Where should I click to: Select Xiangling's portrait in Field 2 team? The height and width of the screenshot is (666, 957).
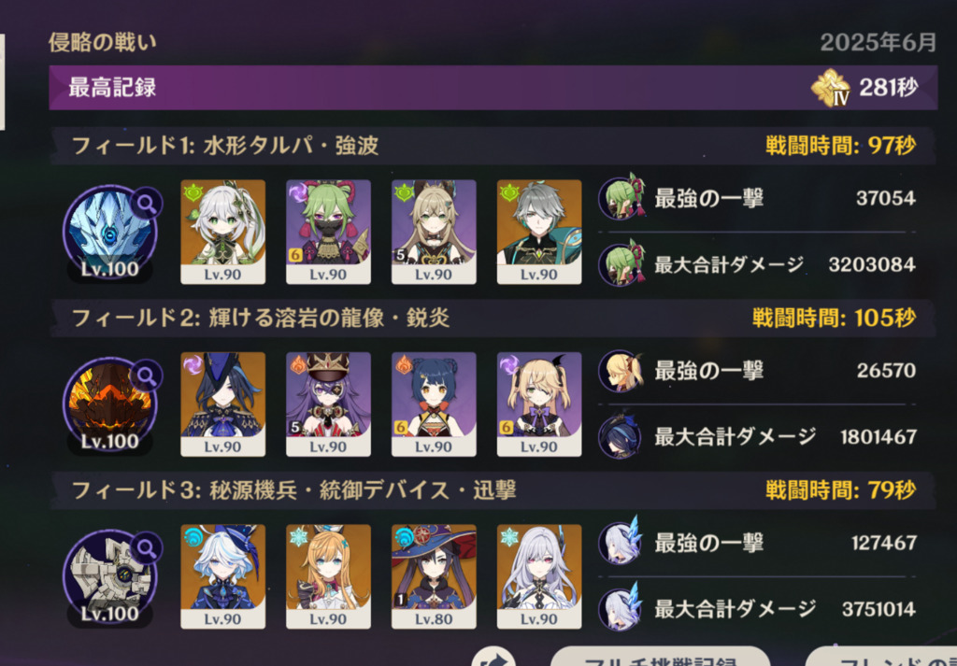click(x=434, y=404)
